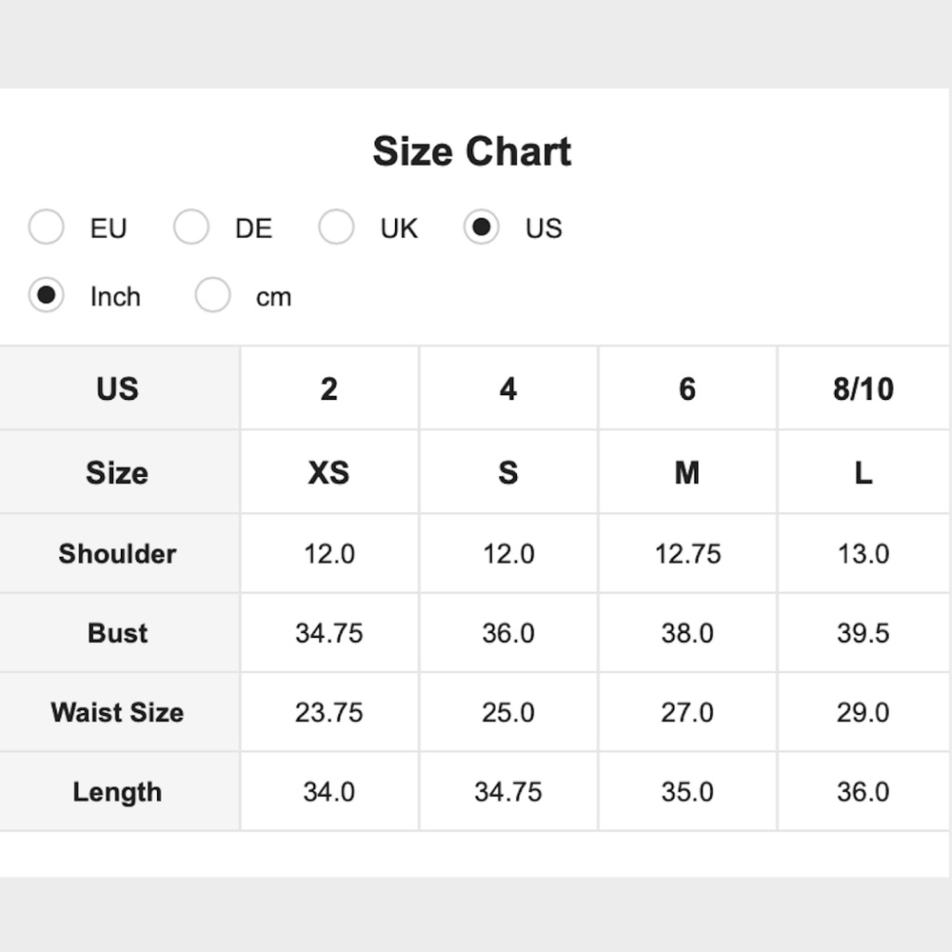Click the US size 2 column header
Screen dimensions: 952x952
[x=329, y=388]
